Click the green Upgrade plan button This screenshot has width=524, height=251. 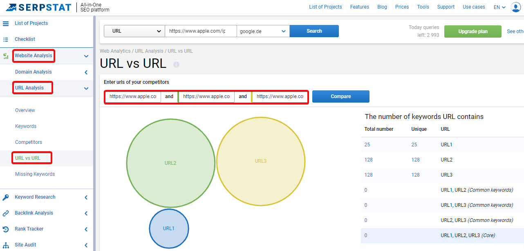point(473,31)
